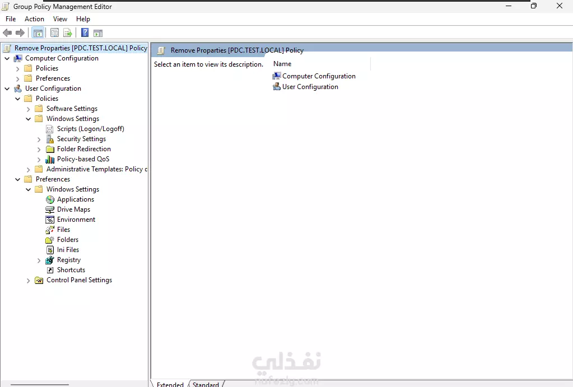Click the Computer Configuration icon in the tree

[18, 58]
